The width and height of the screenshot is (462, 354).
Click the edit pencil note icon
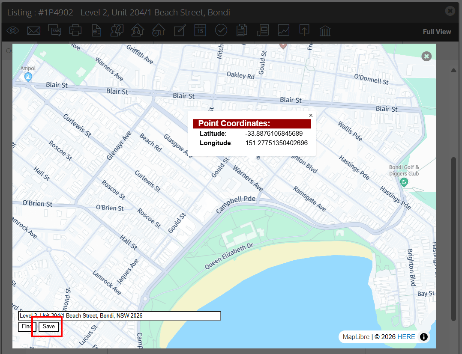click(180, 30)
